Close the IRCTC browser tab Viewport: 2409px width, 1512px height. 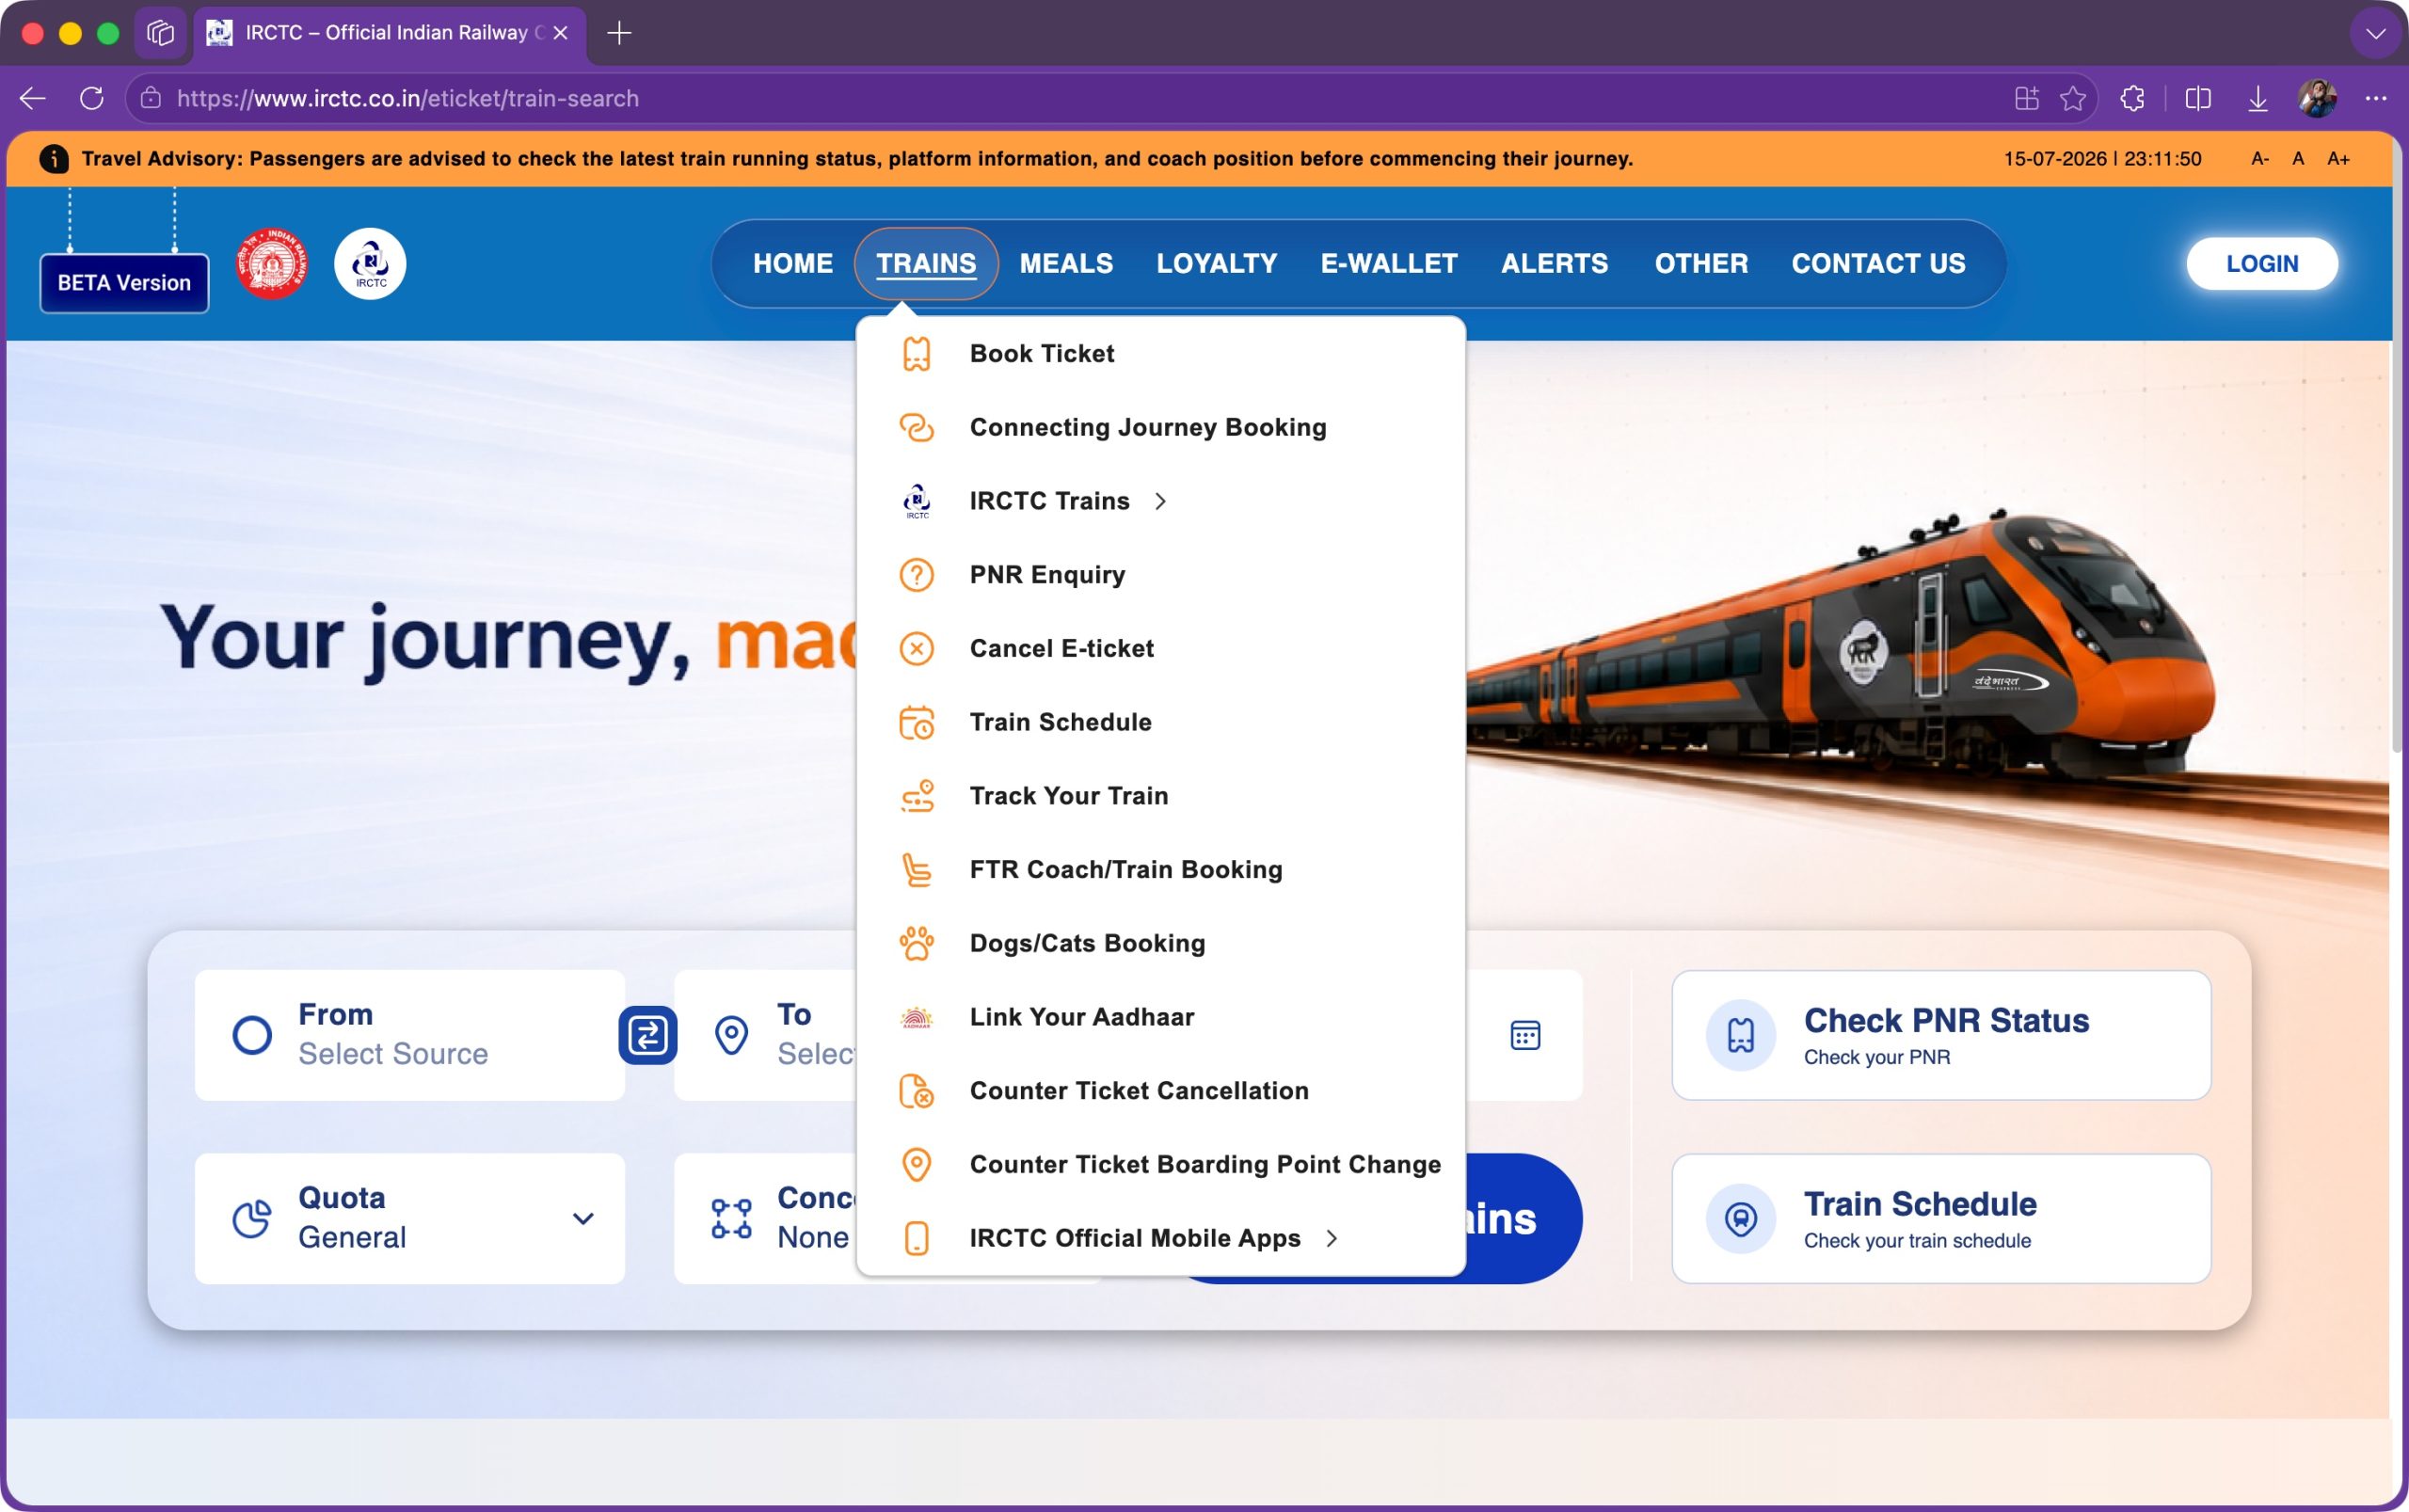560,33
